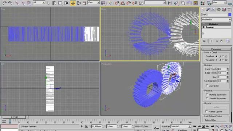Viewport: 233px width, 131px height.
Task: Enable the Material Boundaries checkbox
Action: coord(207,95)
